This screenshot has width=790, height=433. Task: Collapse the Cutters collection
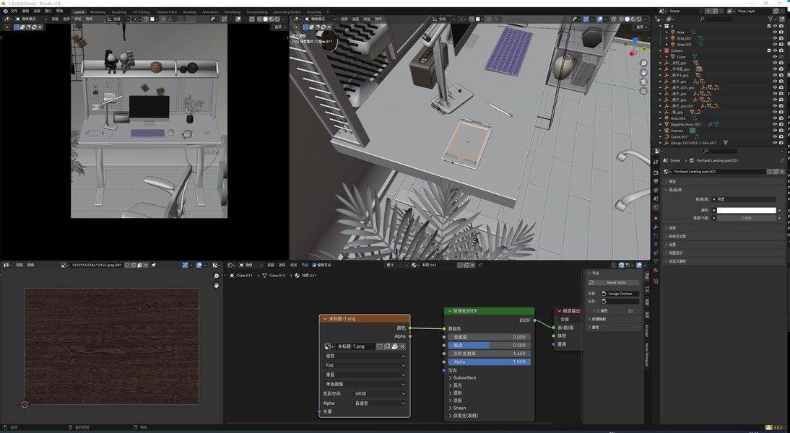(661, 51)
